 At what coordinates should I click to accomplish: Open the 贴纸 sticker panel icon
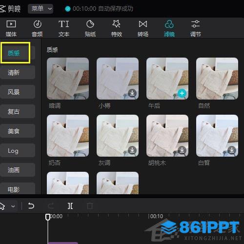[x=90, y=24]
